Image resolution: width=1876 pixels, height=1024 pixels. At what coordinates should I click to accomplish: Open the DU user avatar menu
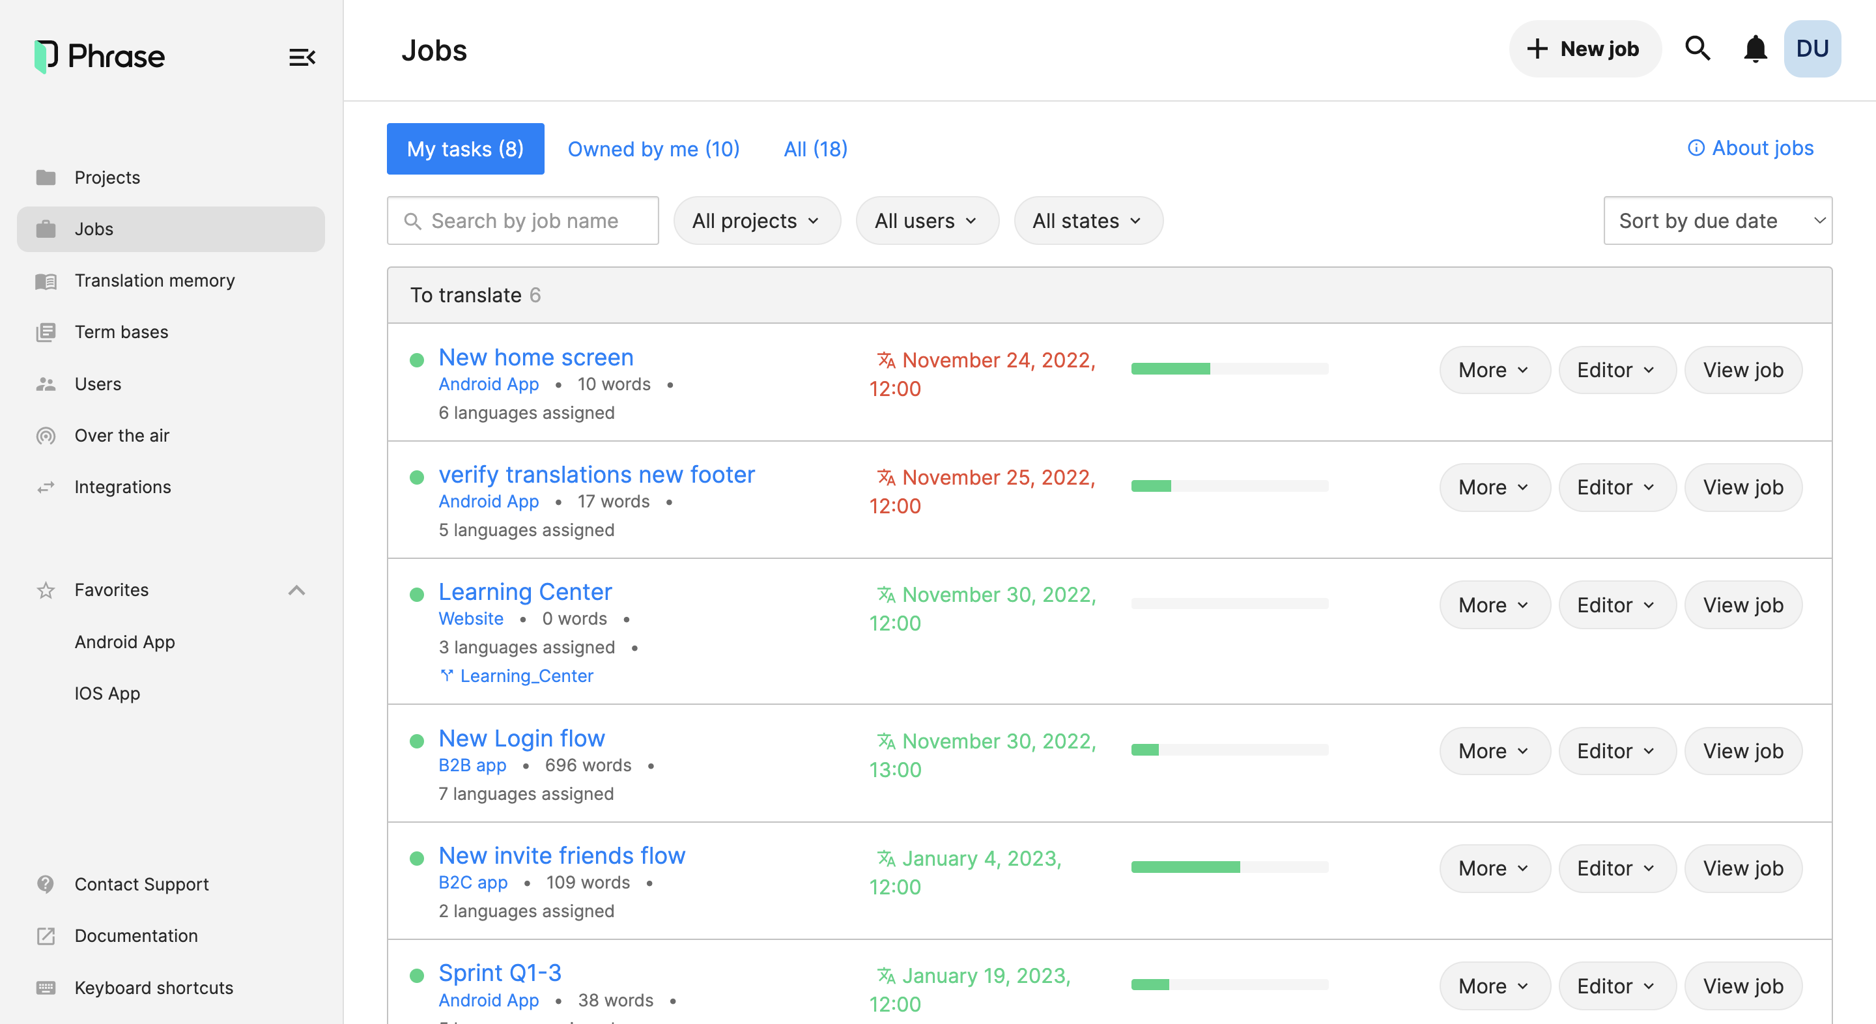[x=1812, y=49]
